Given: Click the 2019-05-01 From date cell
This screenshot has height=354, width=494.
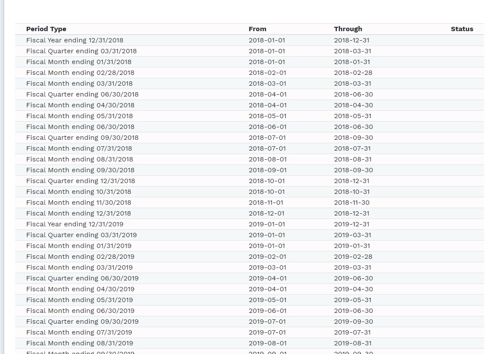Looking at the screenshot, I should point(267,300).
